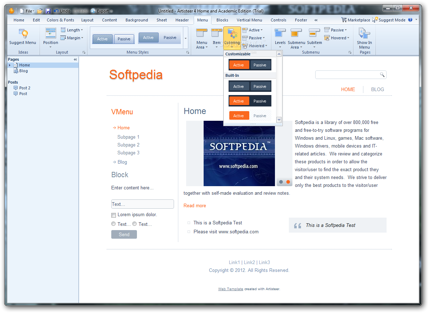Open the Subitem button
The image size is (429, 313).
(x=315, y=38)
